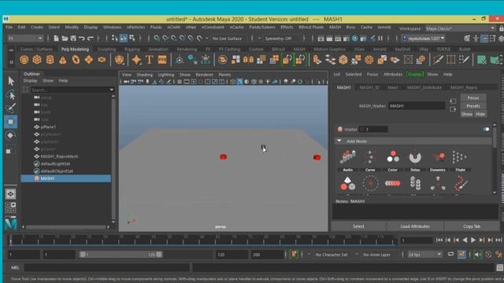The width and height of the screenshot is (504, 283).
Task: Click the Load Attributes button
Action: coord(415,226)
